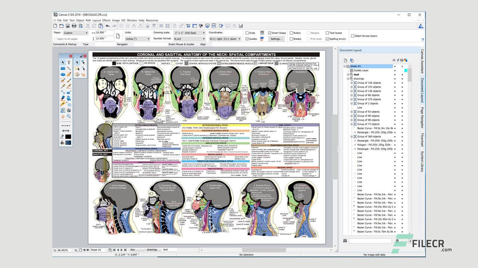Click the Undo arrow icon
The image size is (478, 268).
point(108,26)
